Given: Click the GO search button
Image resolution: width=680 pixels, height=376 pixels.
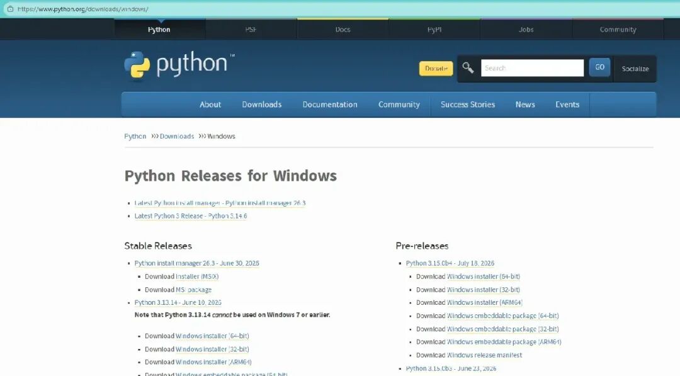Looking at the screenshot, I should (600, 67).
